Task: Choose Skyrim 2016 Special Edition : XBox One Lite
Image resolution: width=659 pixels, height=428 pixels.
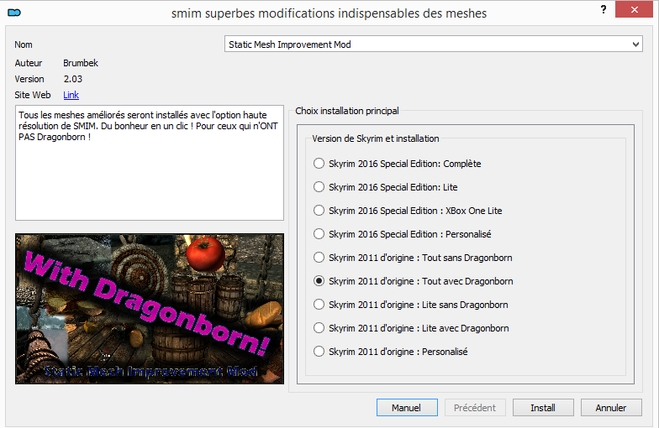Action: click(x=319, y=211)
